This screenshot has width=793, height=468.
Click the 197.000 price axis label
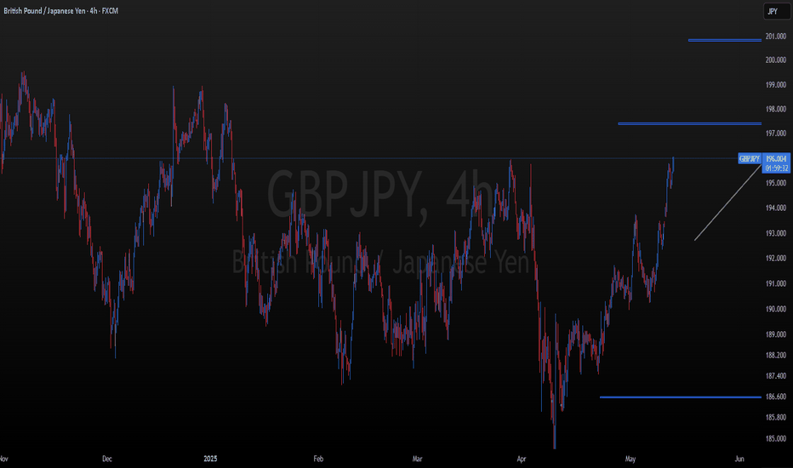[x=776, y=133]
